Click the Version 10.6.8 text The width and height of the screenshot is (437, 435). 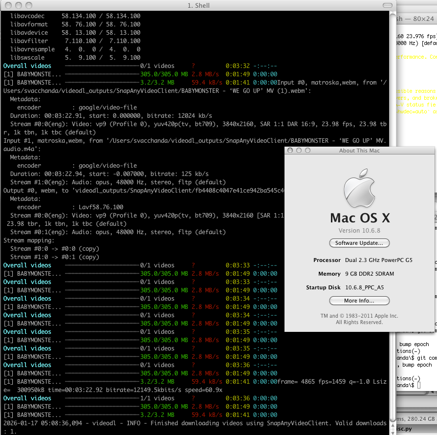pos(359,231)
